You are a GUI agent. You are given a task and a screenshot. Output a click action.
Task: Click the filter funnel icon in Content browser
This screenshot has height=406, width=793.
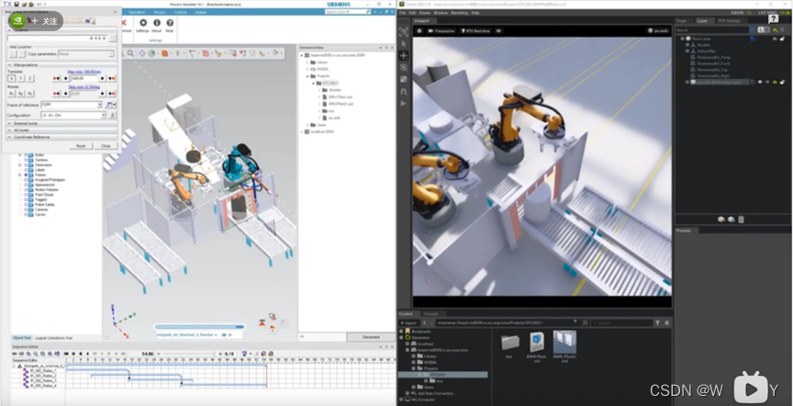(657, 323)
